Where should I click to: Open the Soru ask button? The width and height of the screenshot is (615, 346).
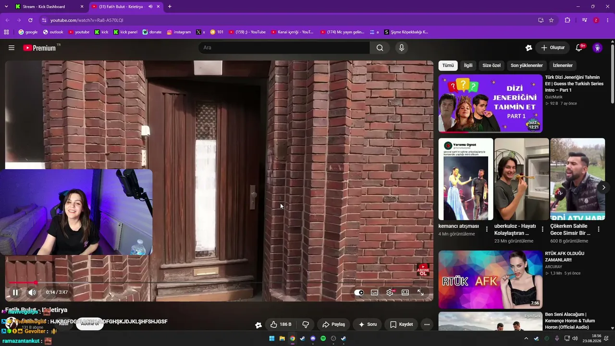[368, 324]
